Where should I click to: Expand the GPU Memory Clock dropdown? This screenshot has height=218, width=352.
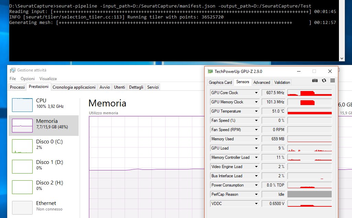(256, 102)
